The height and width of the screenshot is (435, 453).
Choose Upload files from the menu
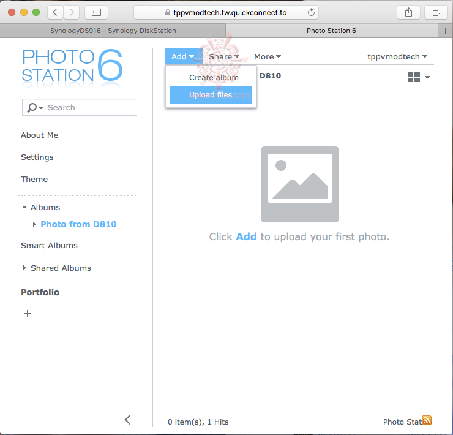211,95
